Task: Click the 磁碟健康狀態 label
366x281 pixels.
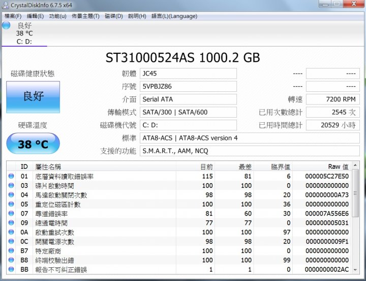Action: click(33, 74)
